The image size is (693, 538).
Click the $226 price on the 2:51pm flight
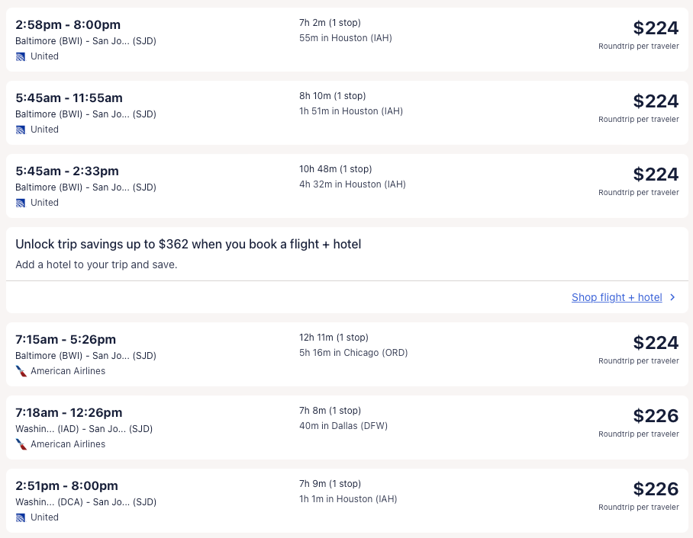655,489
